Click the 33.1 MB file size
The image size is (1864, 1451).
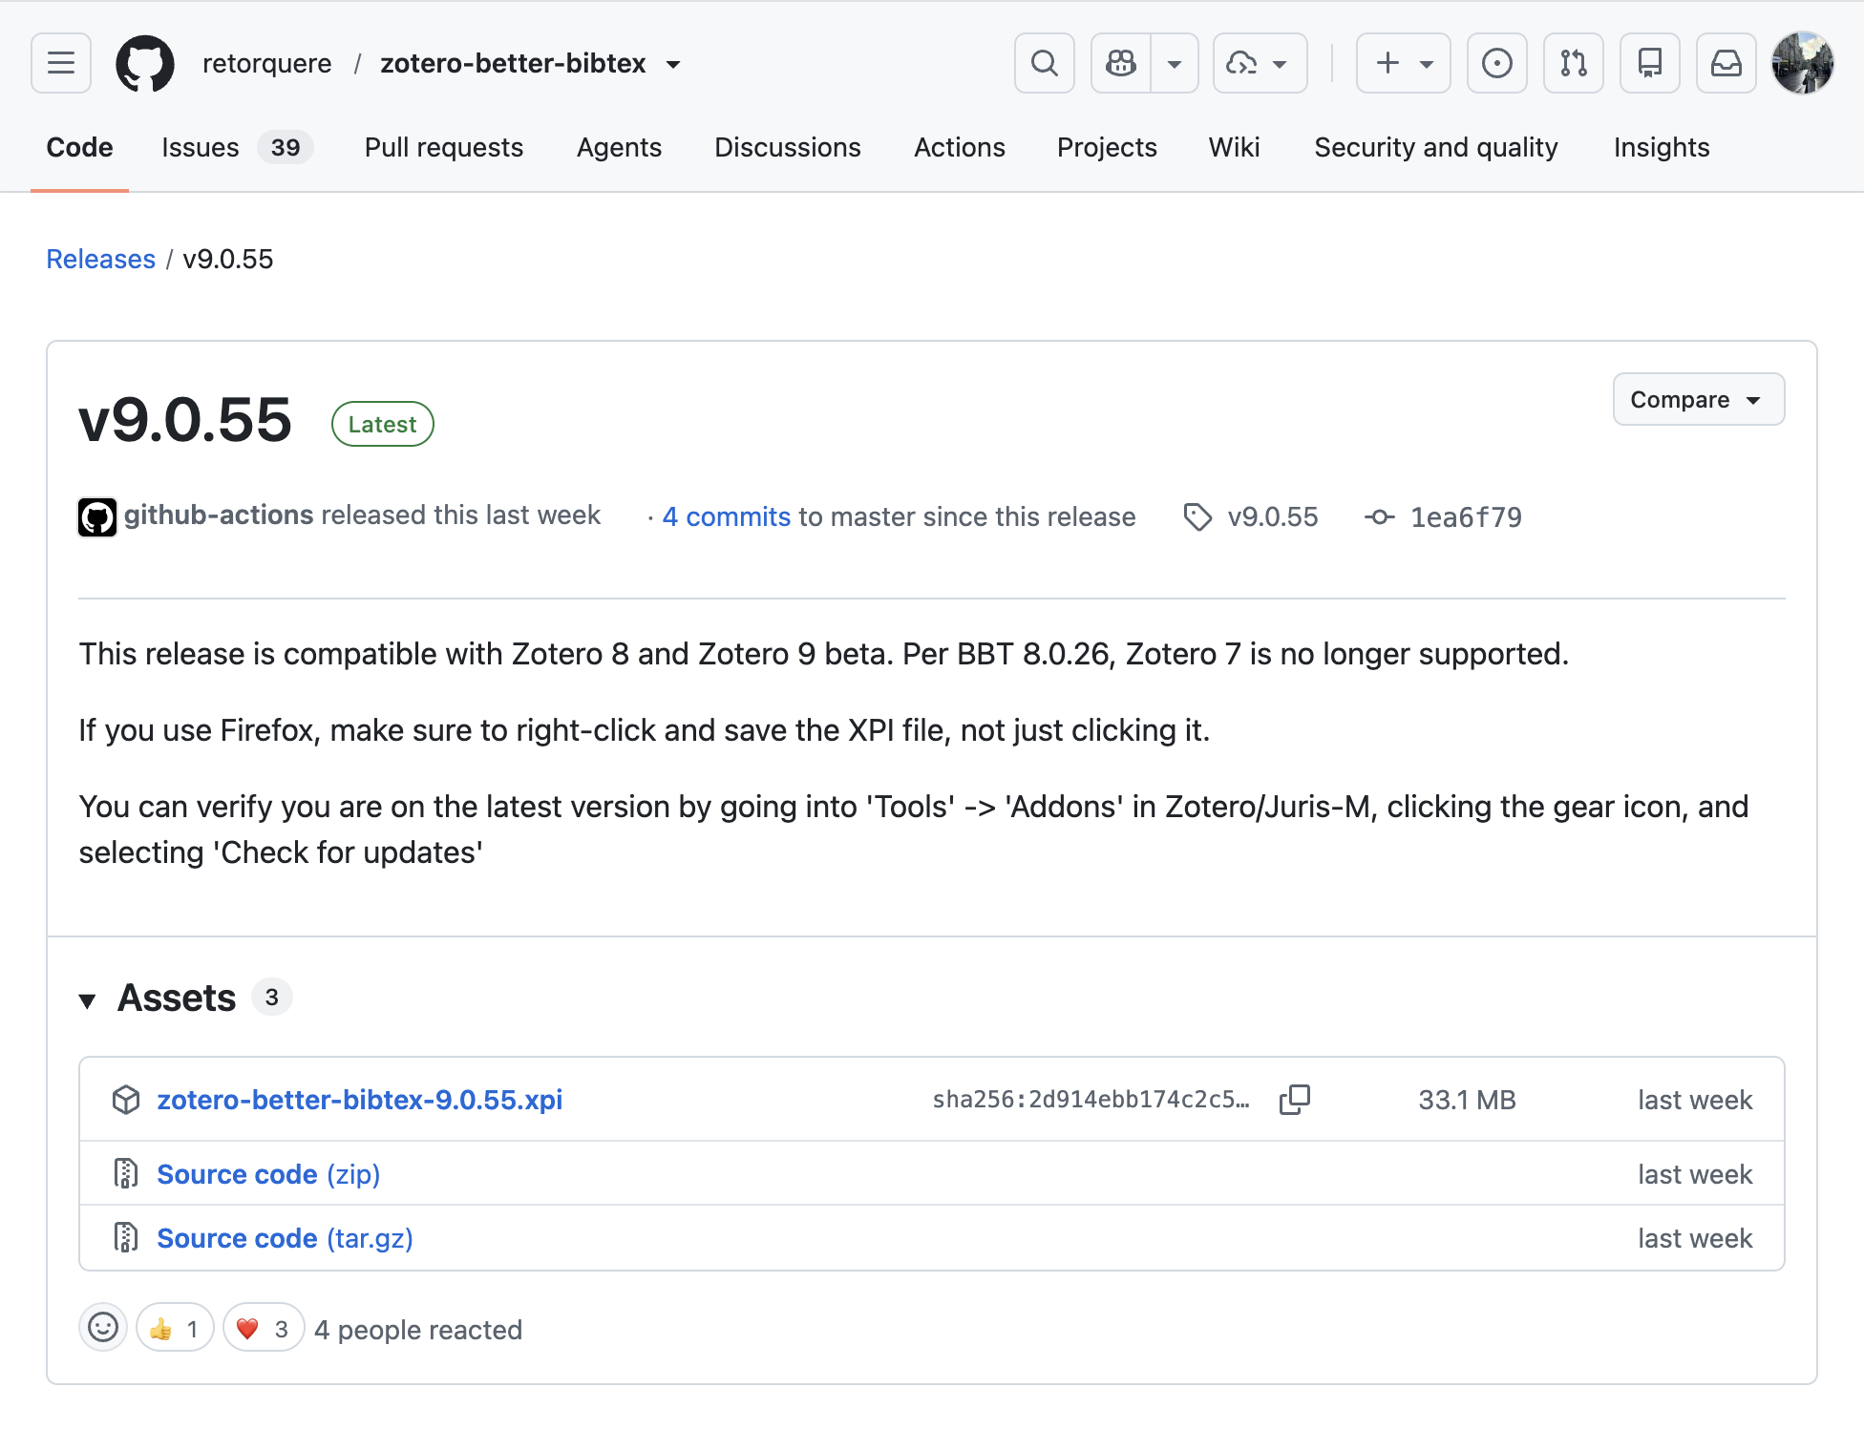1467,1100
